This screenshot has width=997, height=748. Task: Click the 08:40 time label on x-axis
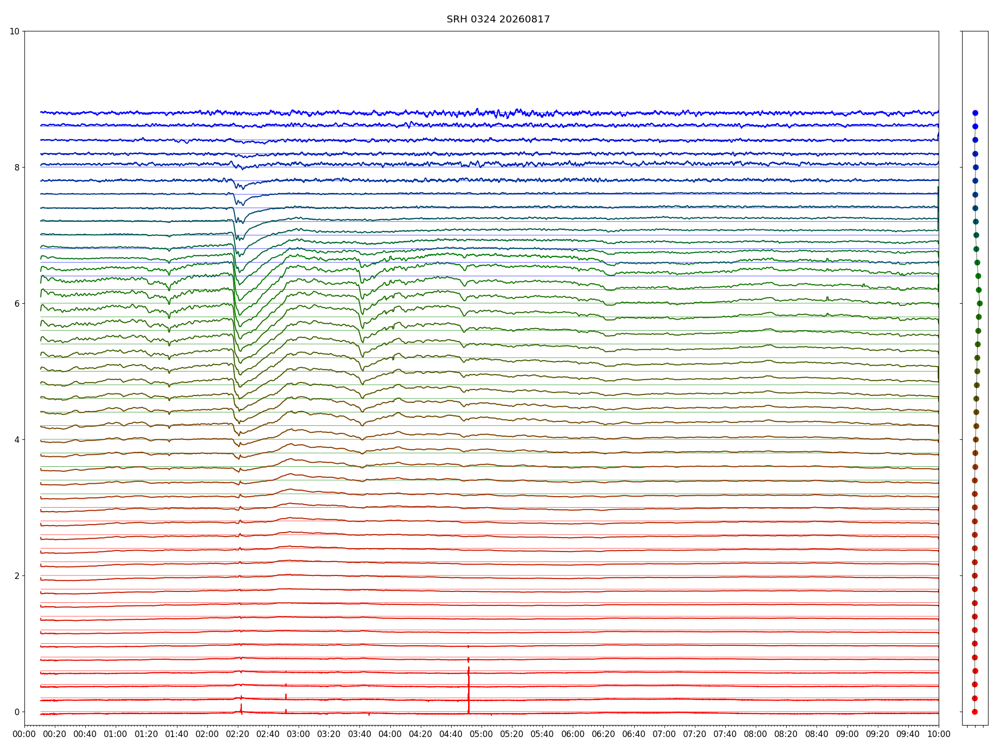tap(817, 734)
